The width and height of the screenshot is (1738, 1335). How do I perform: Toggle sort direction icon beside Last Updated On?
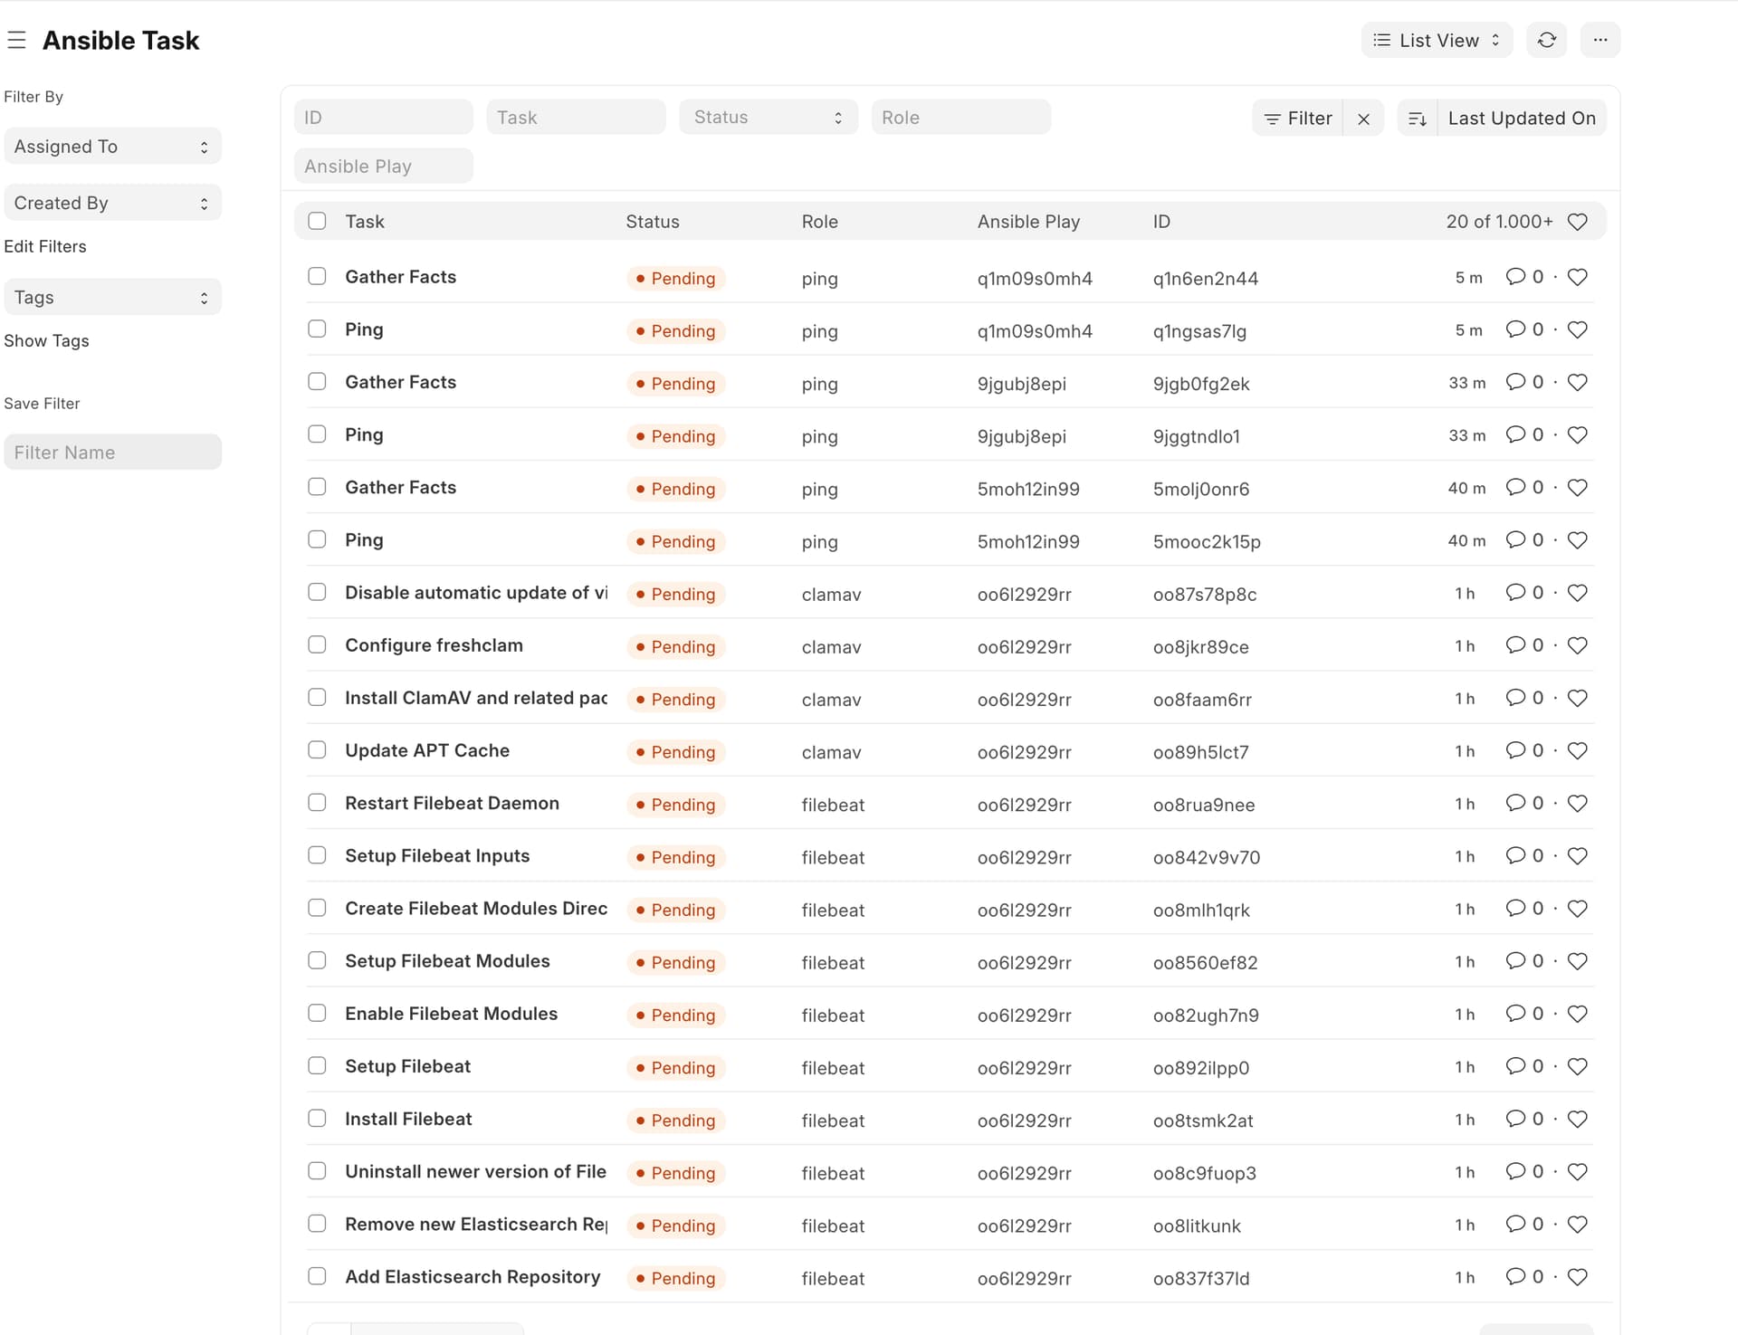coord(1418,119)
